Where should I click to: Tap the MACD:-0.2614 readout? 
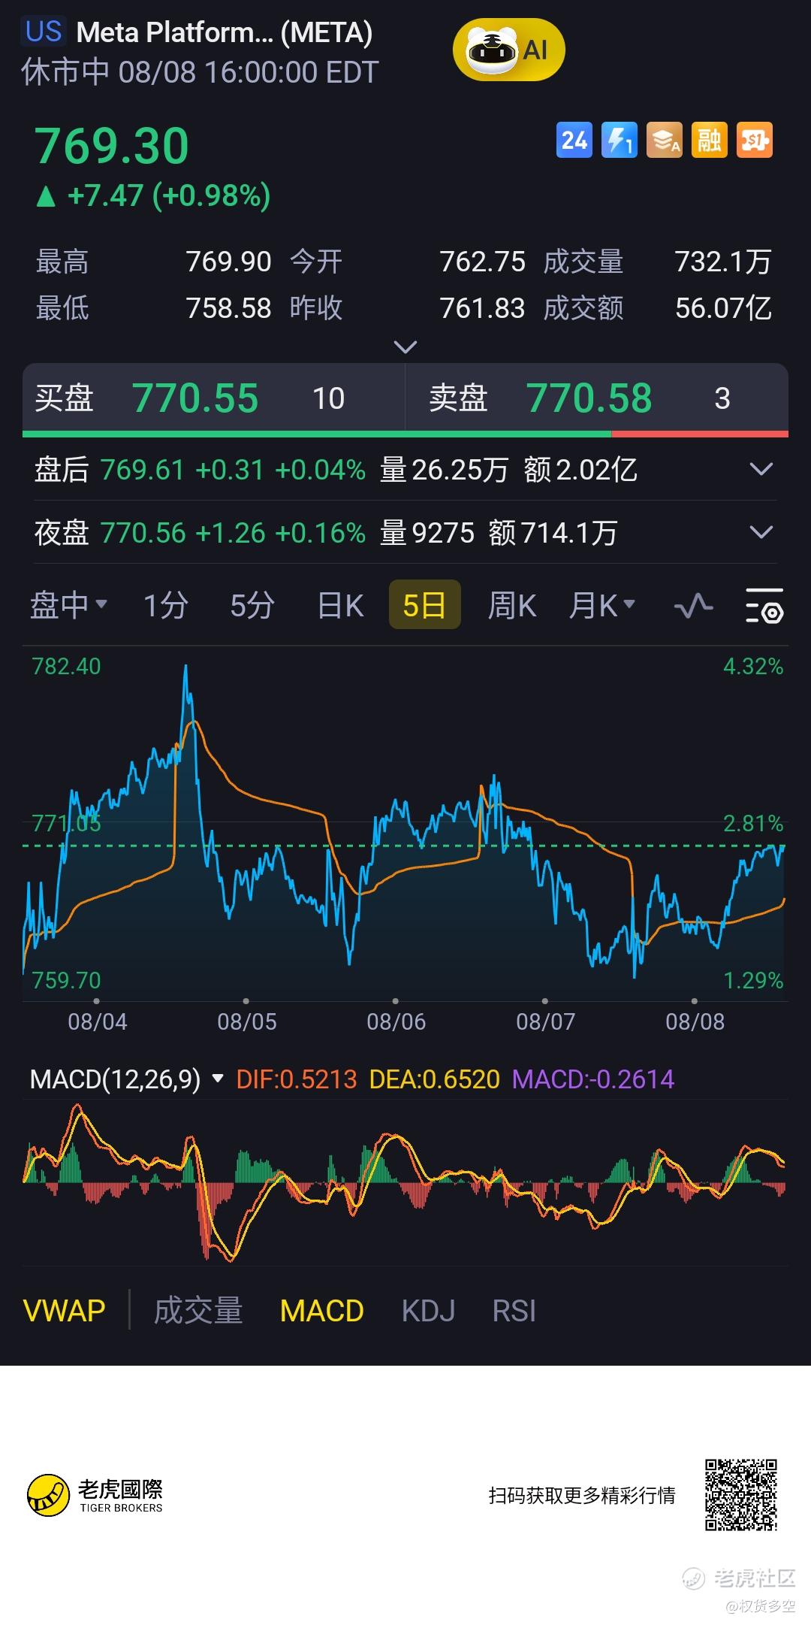click(593, 1079)
